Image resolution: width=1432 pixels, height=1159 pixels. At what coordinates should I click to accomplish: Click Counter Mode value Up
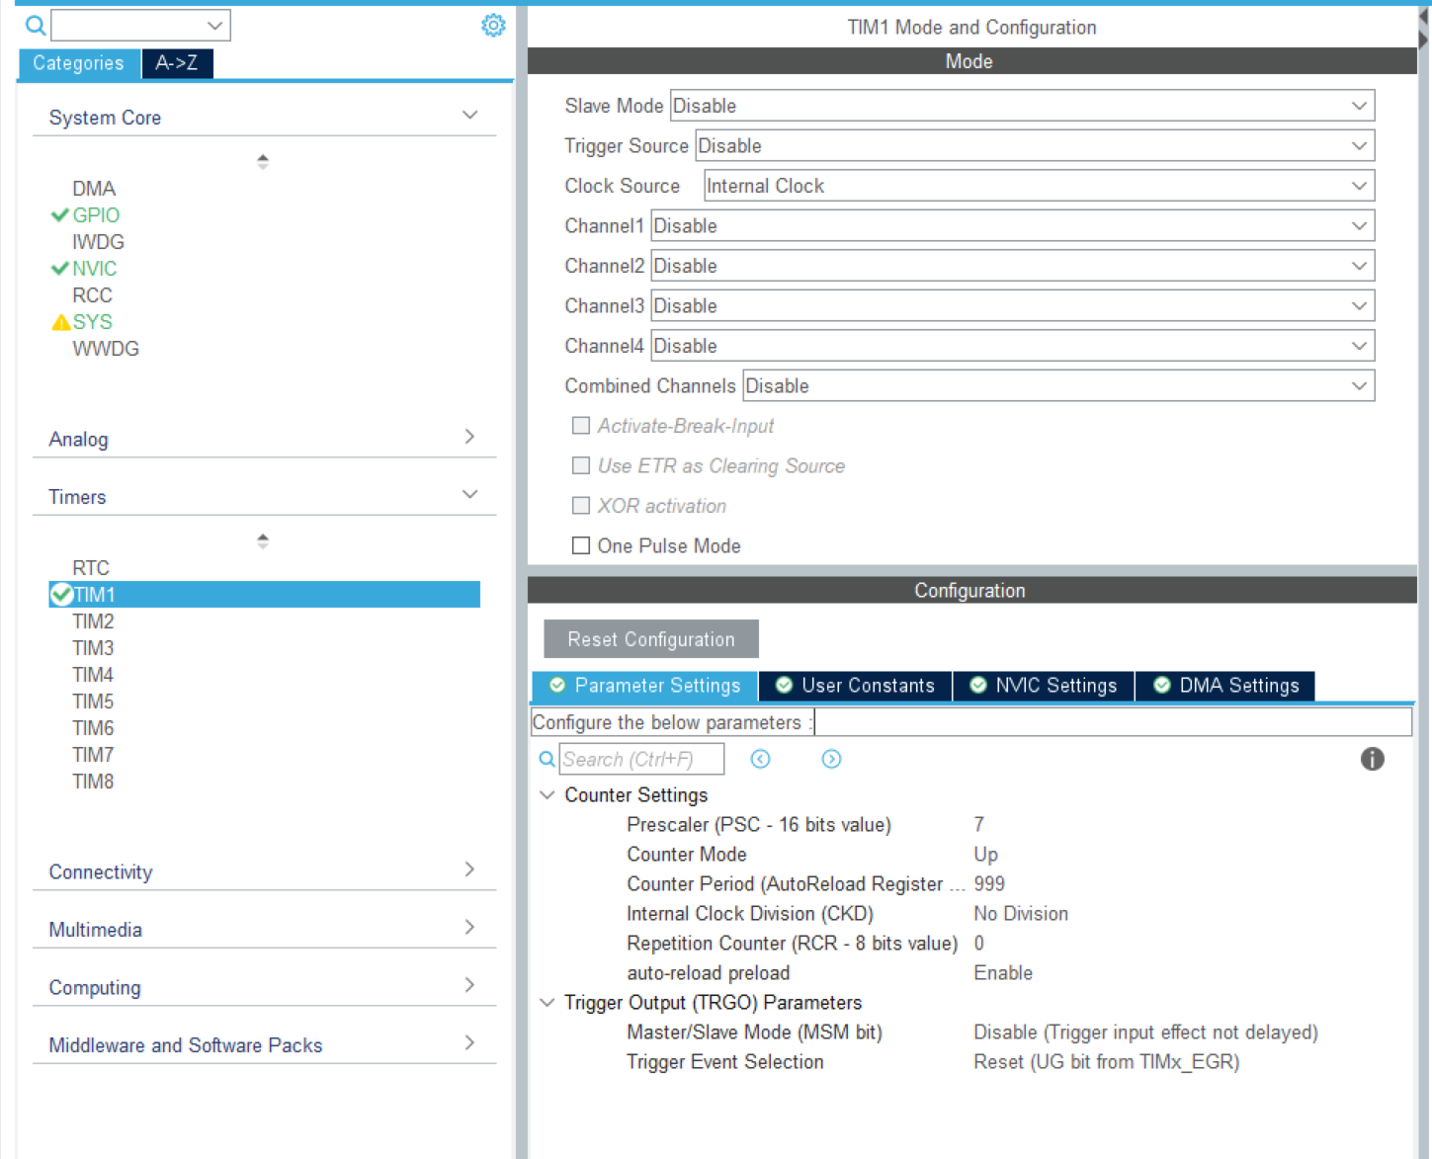pyautogui.click(x=986, y=854)
